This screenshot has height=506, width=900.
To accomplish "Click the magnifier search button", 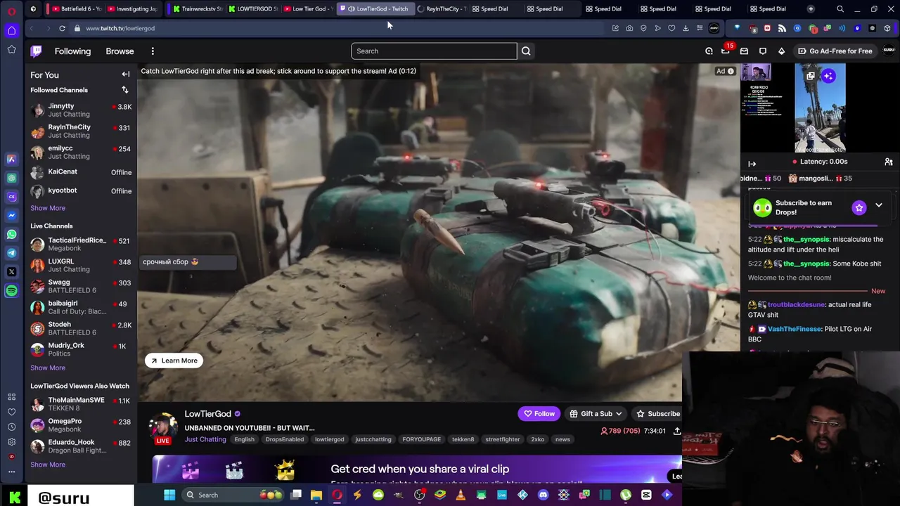I will tap(526, 51).
